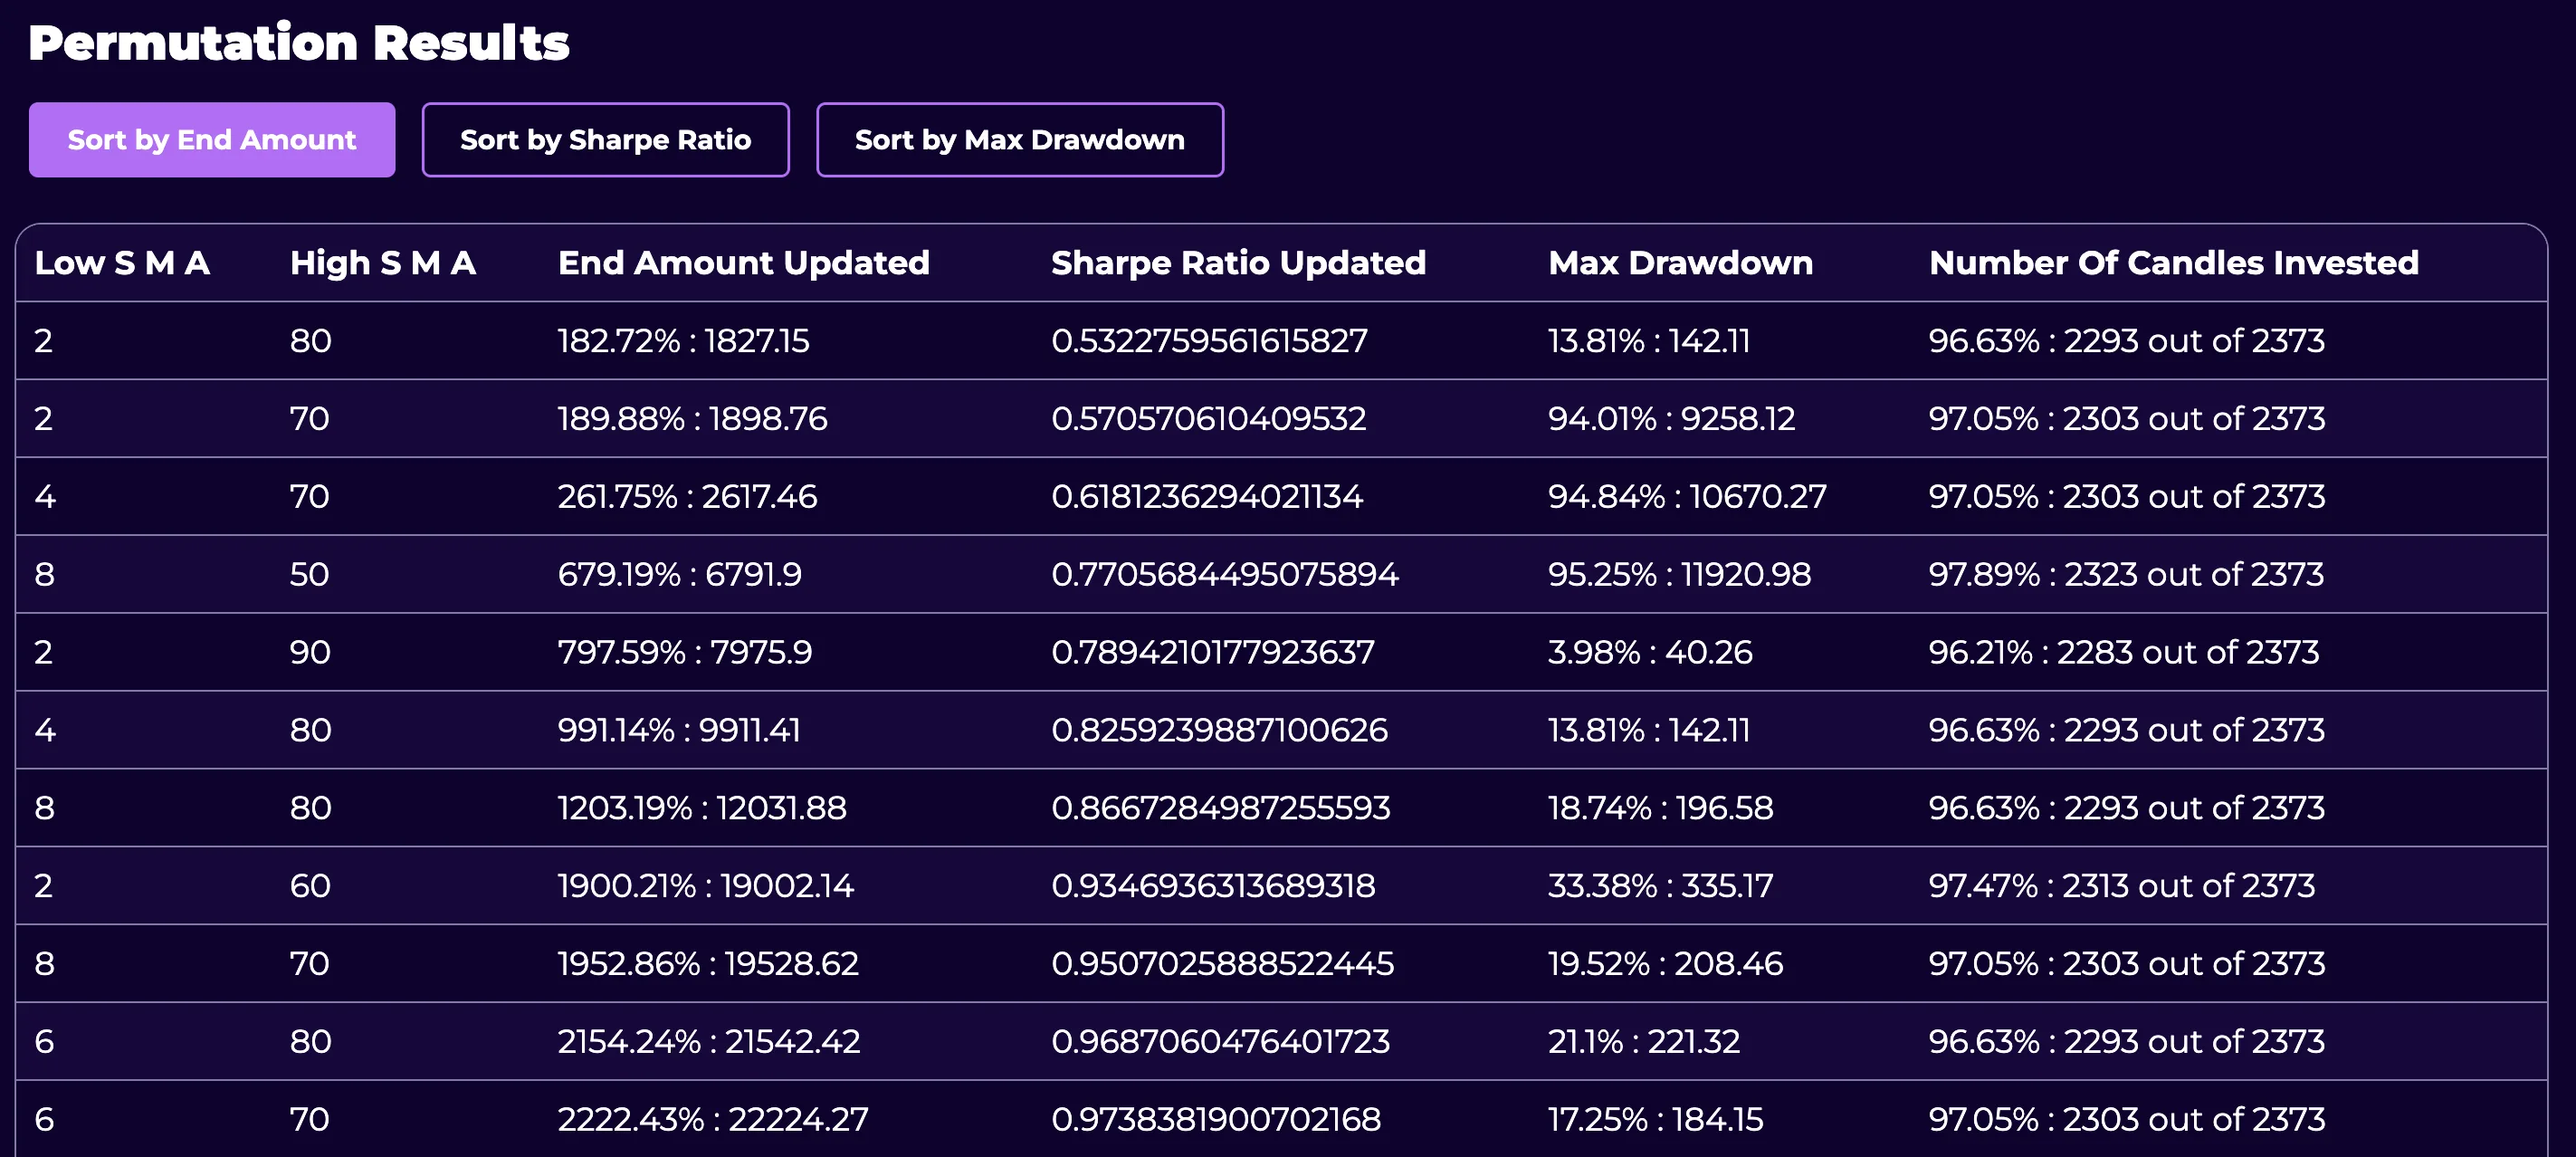Click candles cell 97.47% : 2313 out of 2373
The image size is (2576, 1157).
click(2122, 887)
